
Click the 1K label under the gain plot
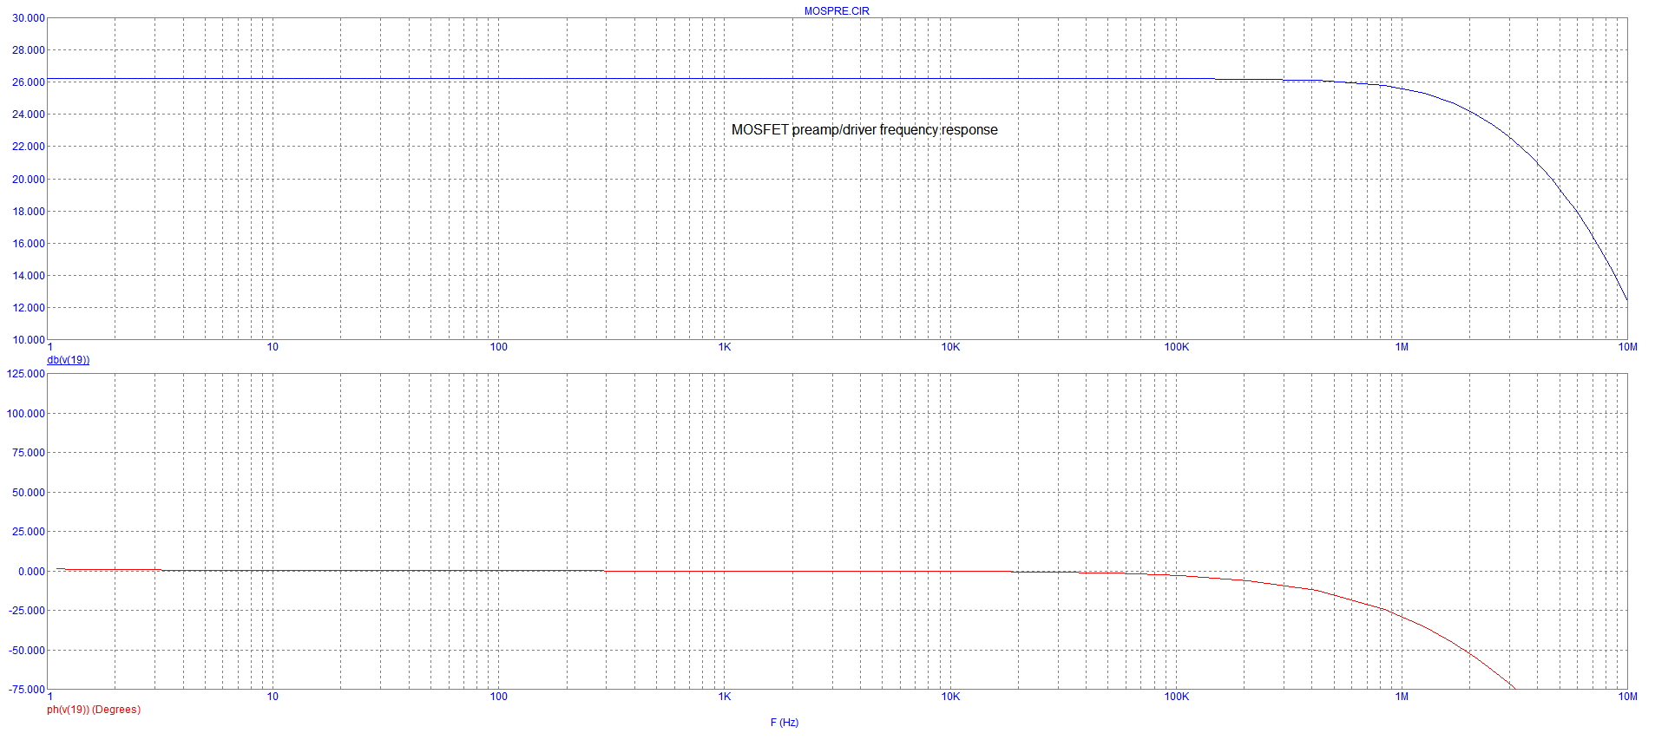pyautogui.click(x=725, y=347)
